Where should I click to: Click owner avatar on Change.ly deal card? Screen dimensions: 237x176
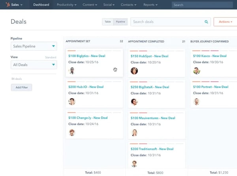tap(71, 132)
